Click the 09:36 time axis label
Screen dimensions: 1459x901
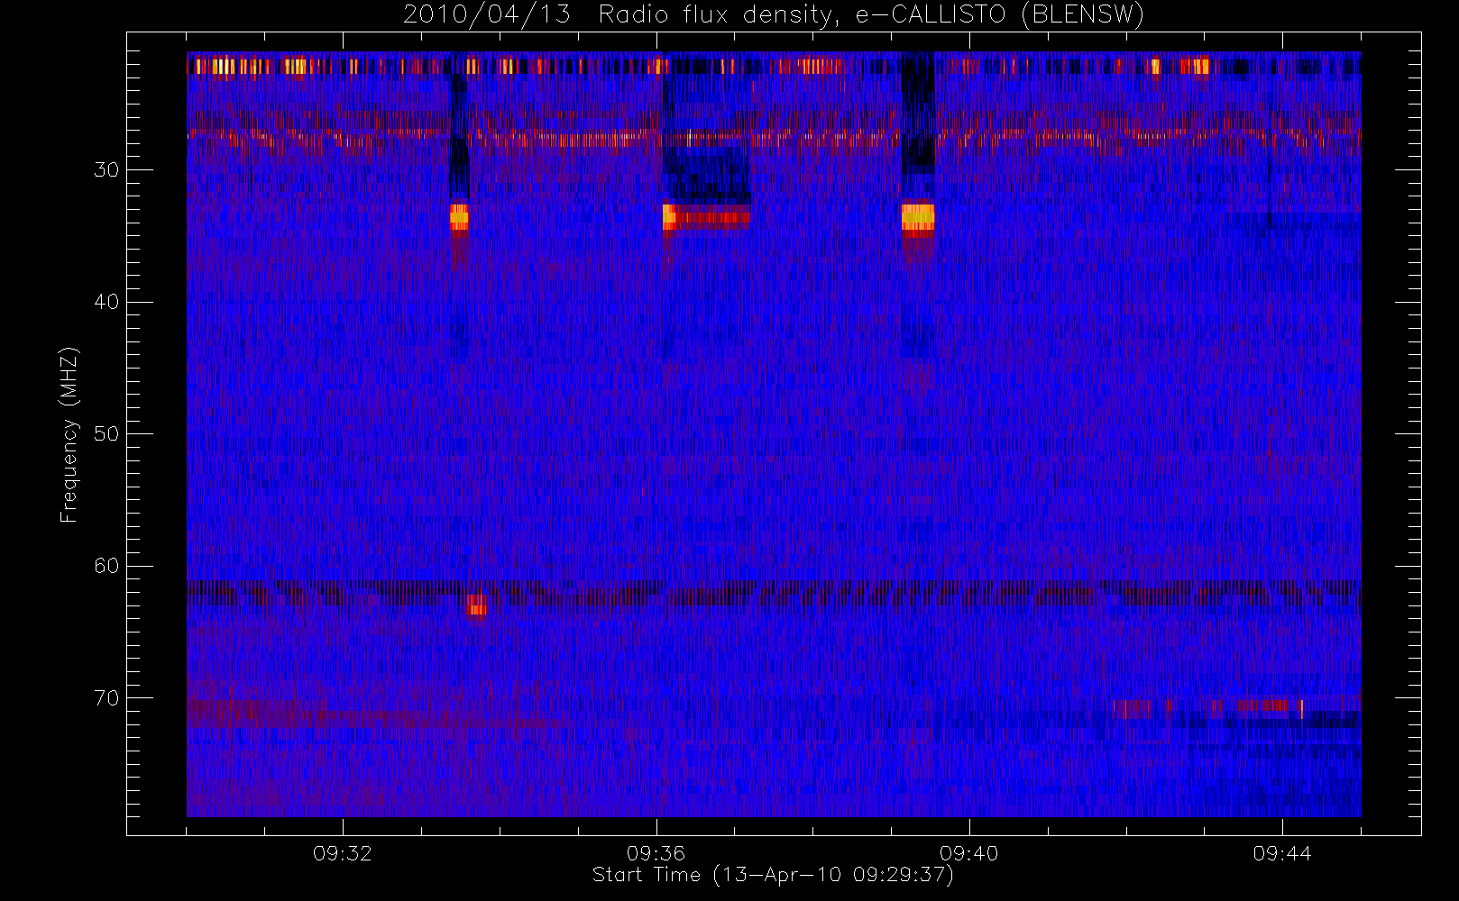point(656,853)
